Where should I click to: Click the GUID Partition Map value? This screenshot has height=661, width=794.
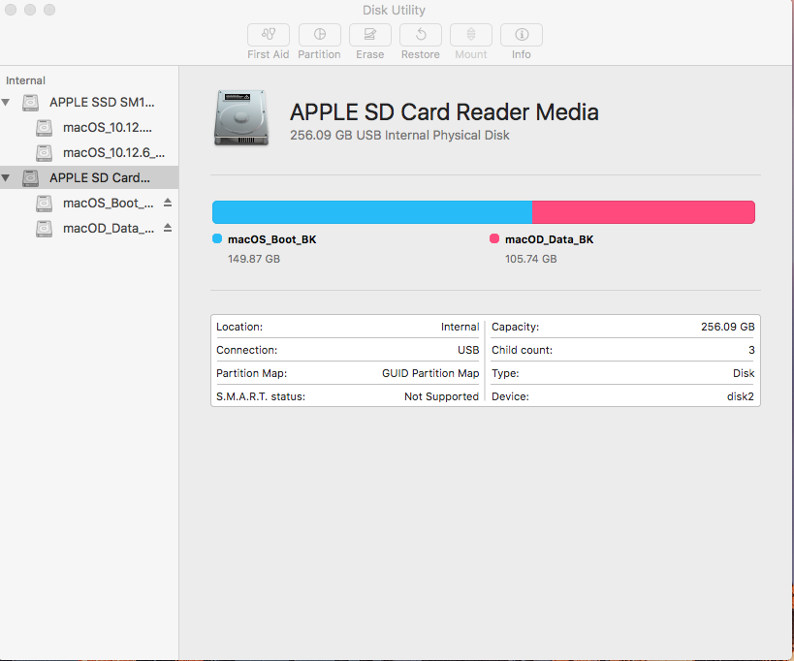coord(430,373)
